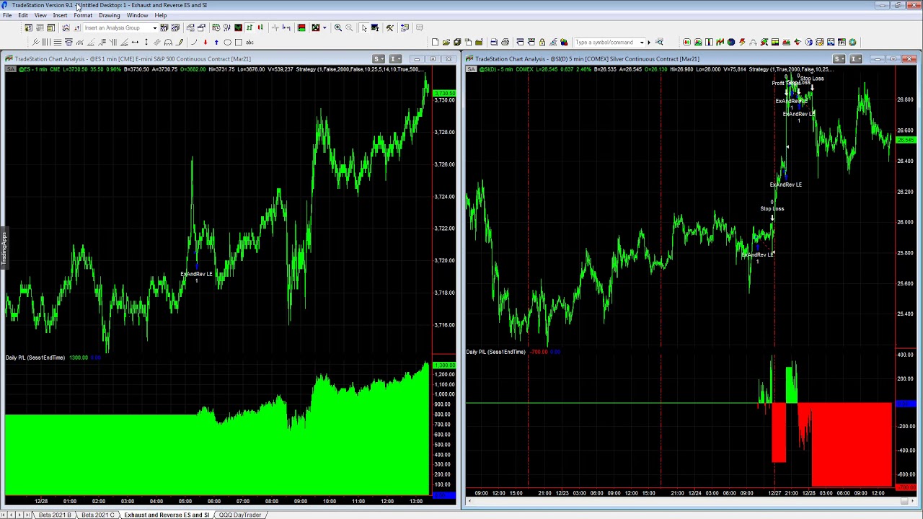The height and width of the screenshot is (519, 923).
Task: Select the abc text drawing tool
Action: tap(249, 42)
